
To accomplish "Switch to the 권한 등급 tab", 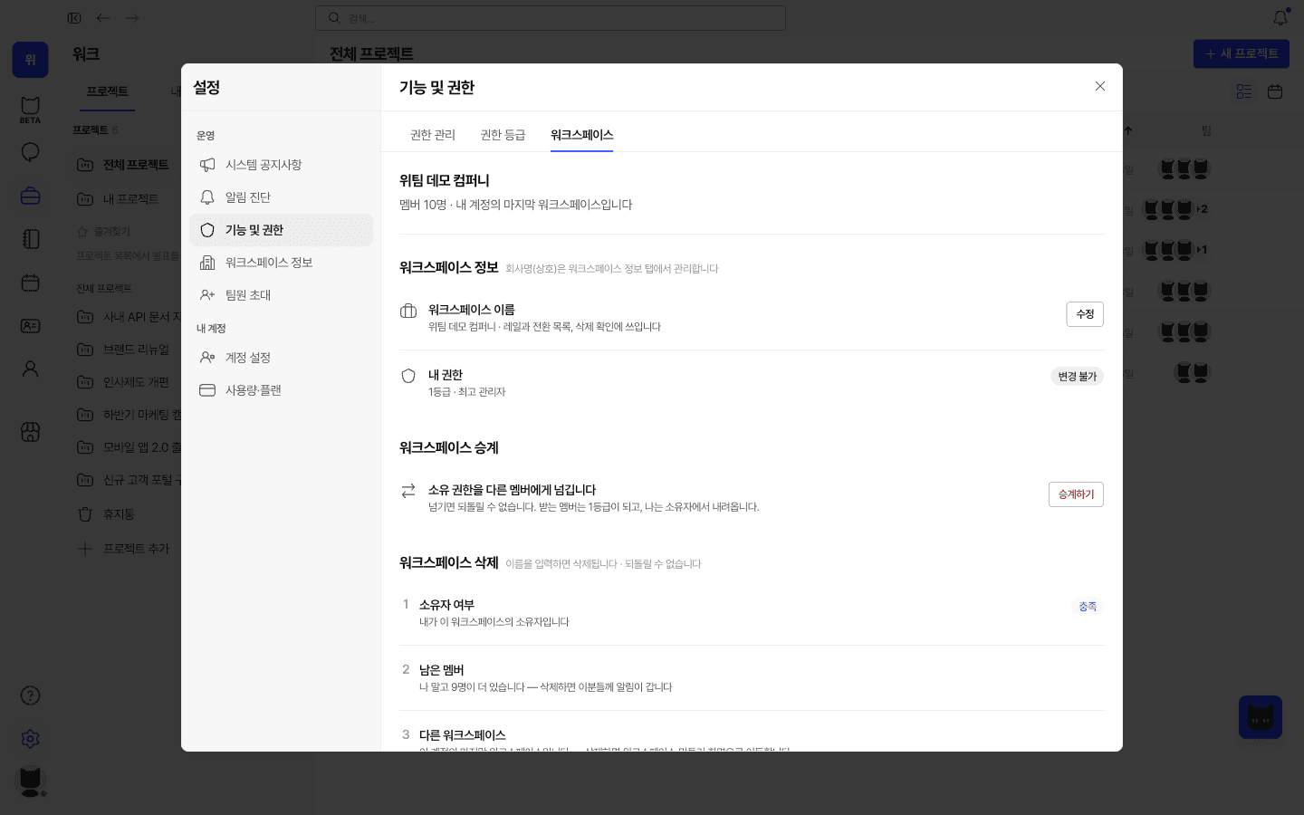I will (x=503, y=135).
